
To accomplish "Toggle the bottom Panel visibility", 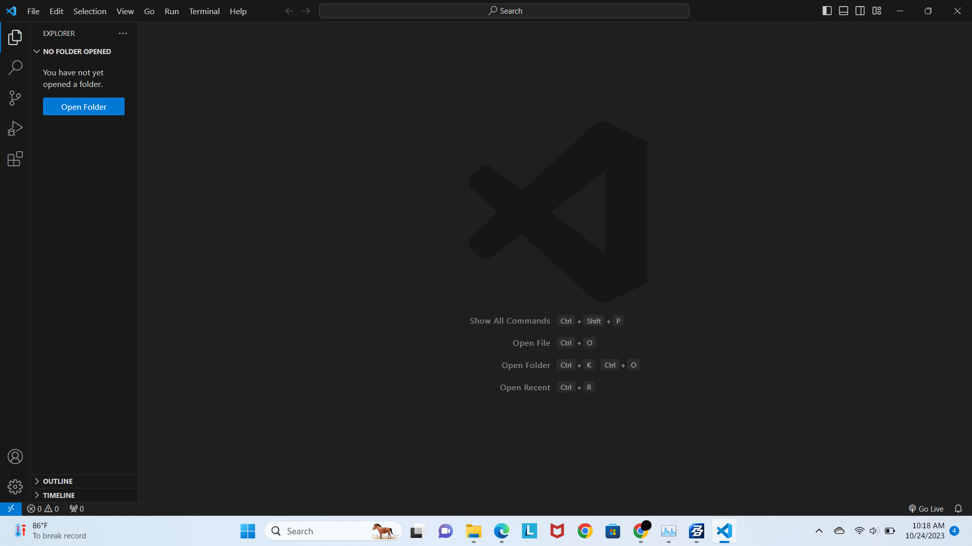I will coord(843,10).
